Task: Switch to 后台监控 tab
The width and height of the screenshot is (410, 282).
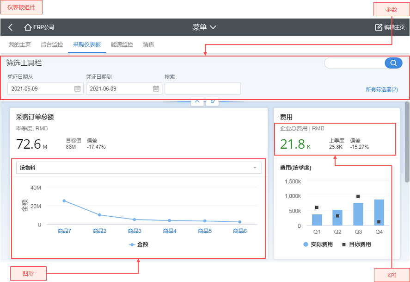Action: point(52,45)
